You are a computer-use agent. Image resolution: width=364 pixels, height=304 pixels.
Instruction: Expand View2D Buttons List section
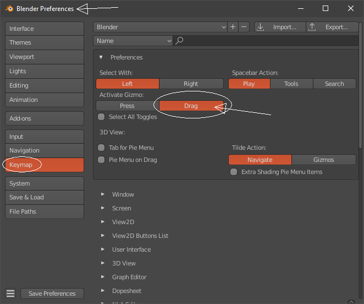click(x=103, y=235)
